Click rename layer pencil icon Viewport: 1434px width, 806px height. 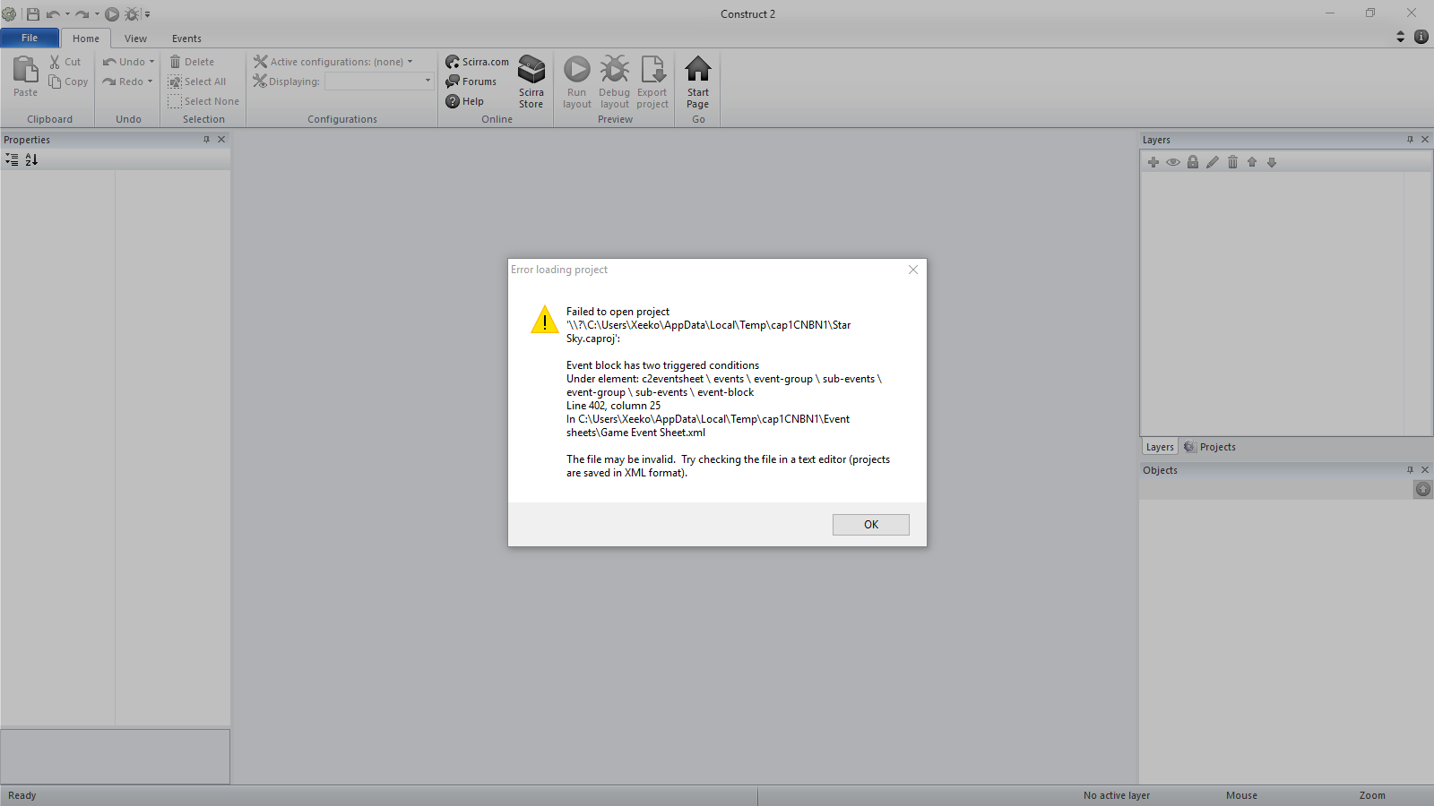(x=1213, y=162)
